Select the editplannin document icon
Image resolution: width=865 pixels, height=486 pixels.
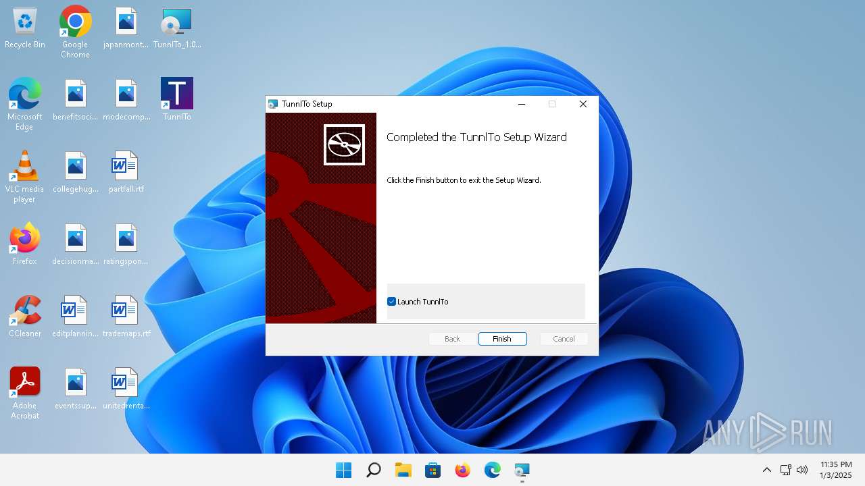click(x=75, y=317)
